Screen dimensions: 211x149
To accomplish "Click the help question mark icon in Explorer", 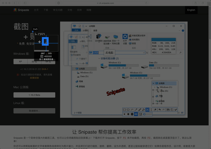I will 183,31.
